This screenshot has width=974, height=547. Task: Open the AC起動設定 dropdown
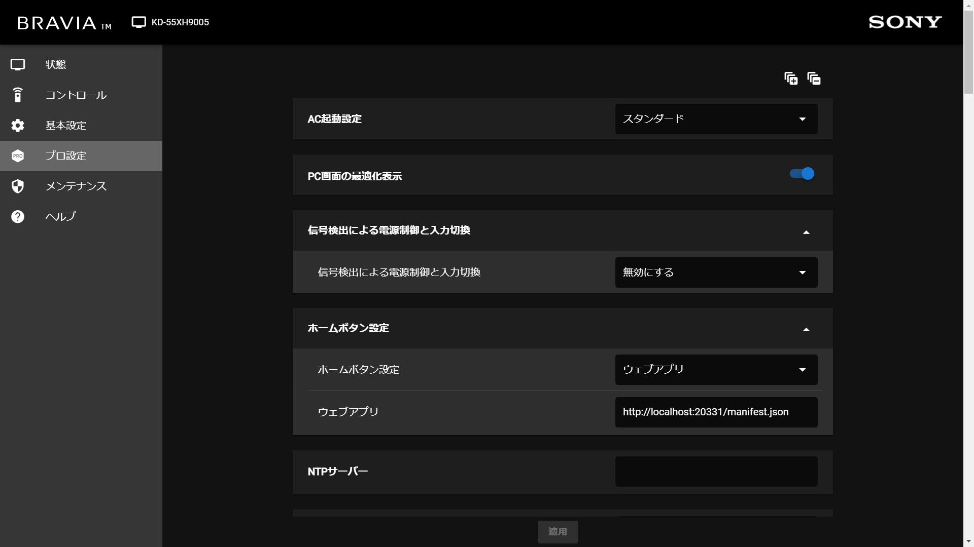716,119
